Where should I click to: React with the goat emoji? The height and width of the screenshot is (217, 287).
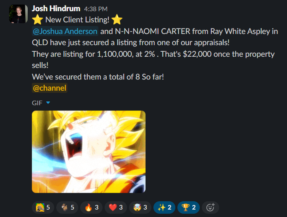click(67, 207)
